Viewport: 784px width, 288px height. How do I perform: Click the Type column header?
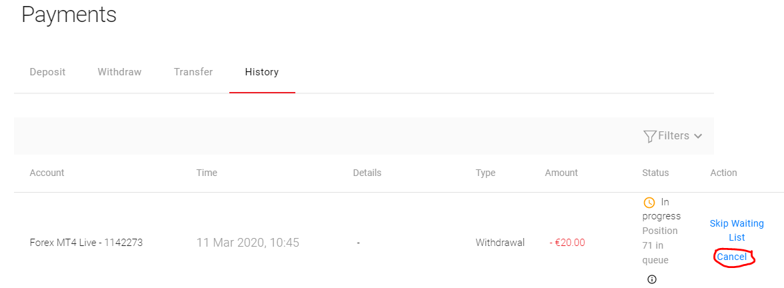coord(485,173)
